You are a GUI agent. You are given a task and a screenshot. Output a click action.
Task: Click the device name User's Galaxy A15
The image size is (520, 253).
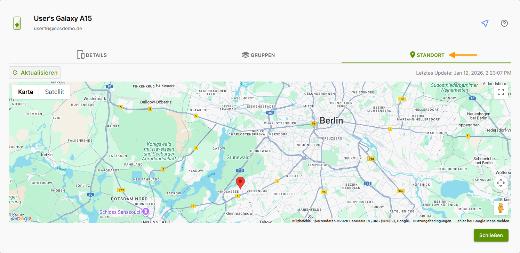click(63, 18)
